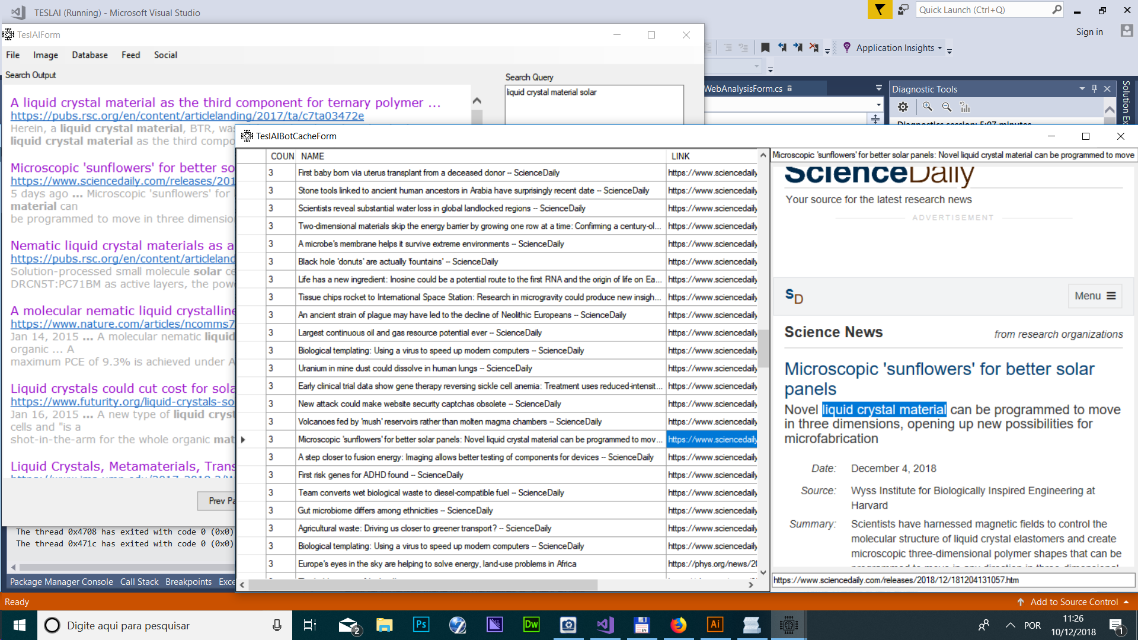Toggle a bookmark with the bookmark icon

(765, 47)
